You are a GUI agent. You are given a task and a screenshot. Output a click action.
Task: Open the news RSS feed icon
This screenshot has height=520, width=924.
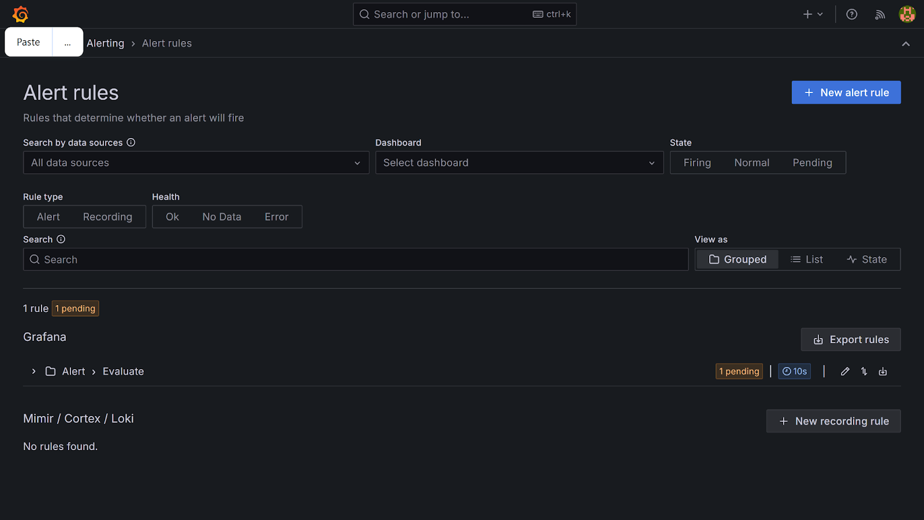pos(880,14)
